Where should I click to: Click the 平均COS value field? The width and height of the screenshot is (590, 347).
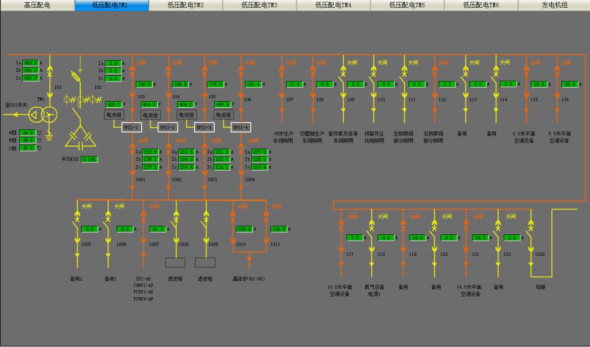coord(89,160)
